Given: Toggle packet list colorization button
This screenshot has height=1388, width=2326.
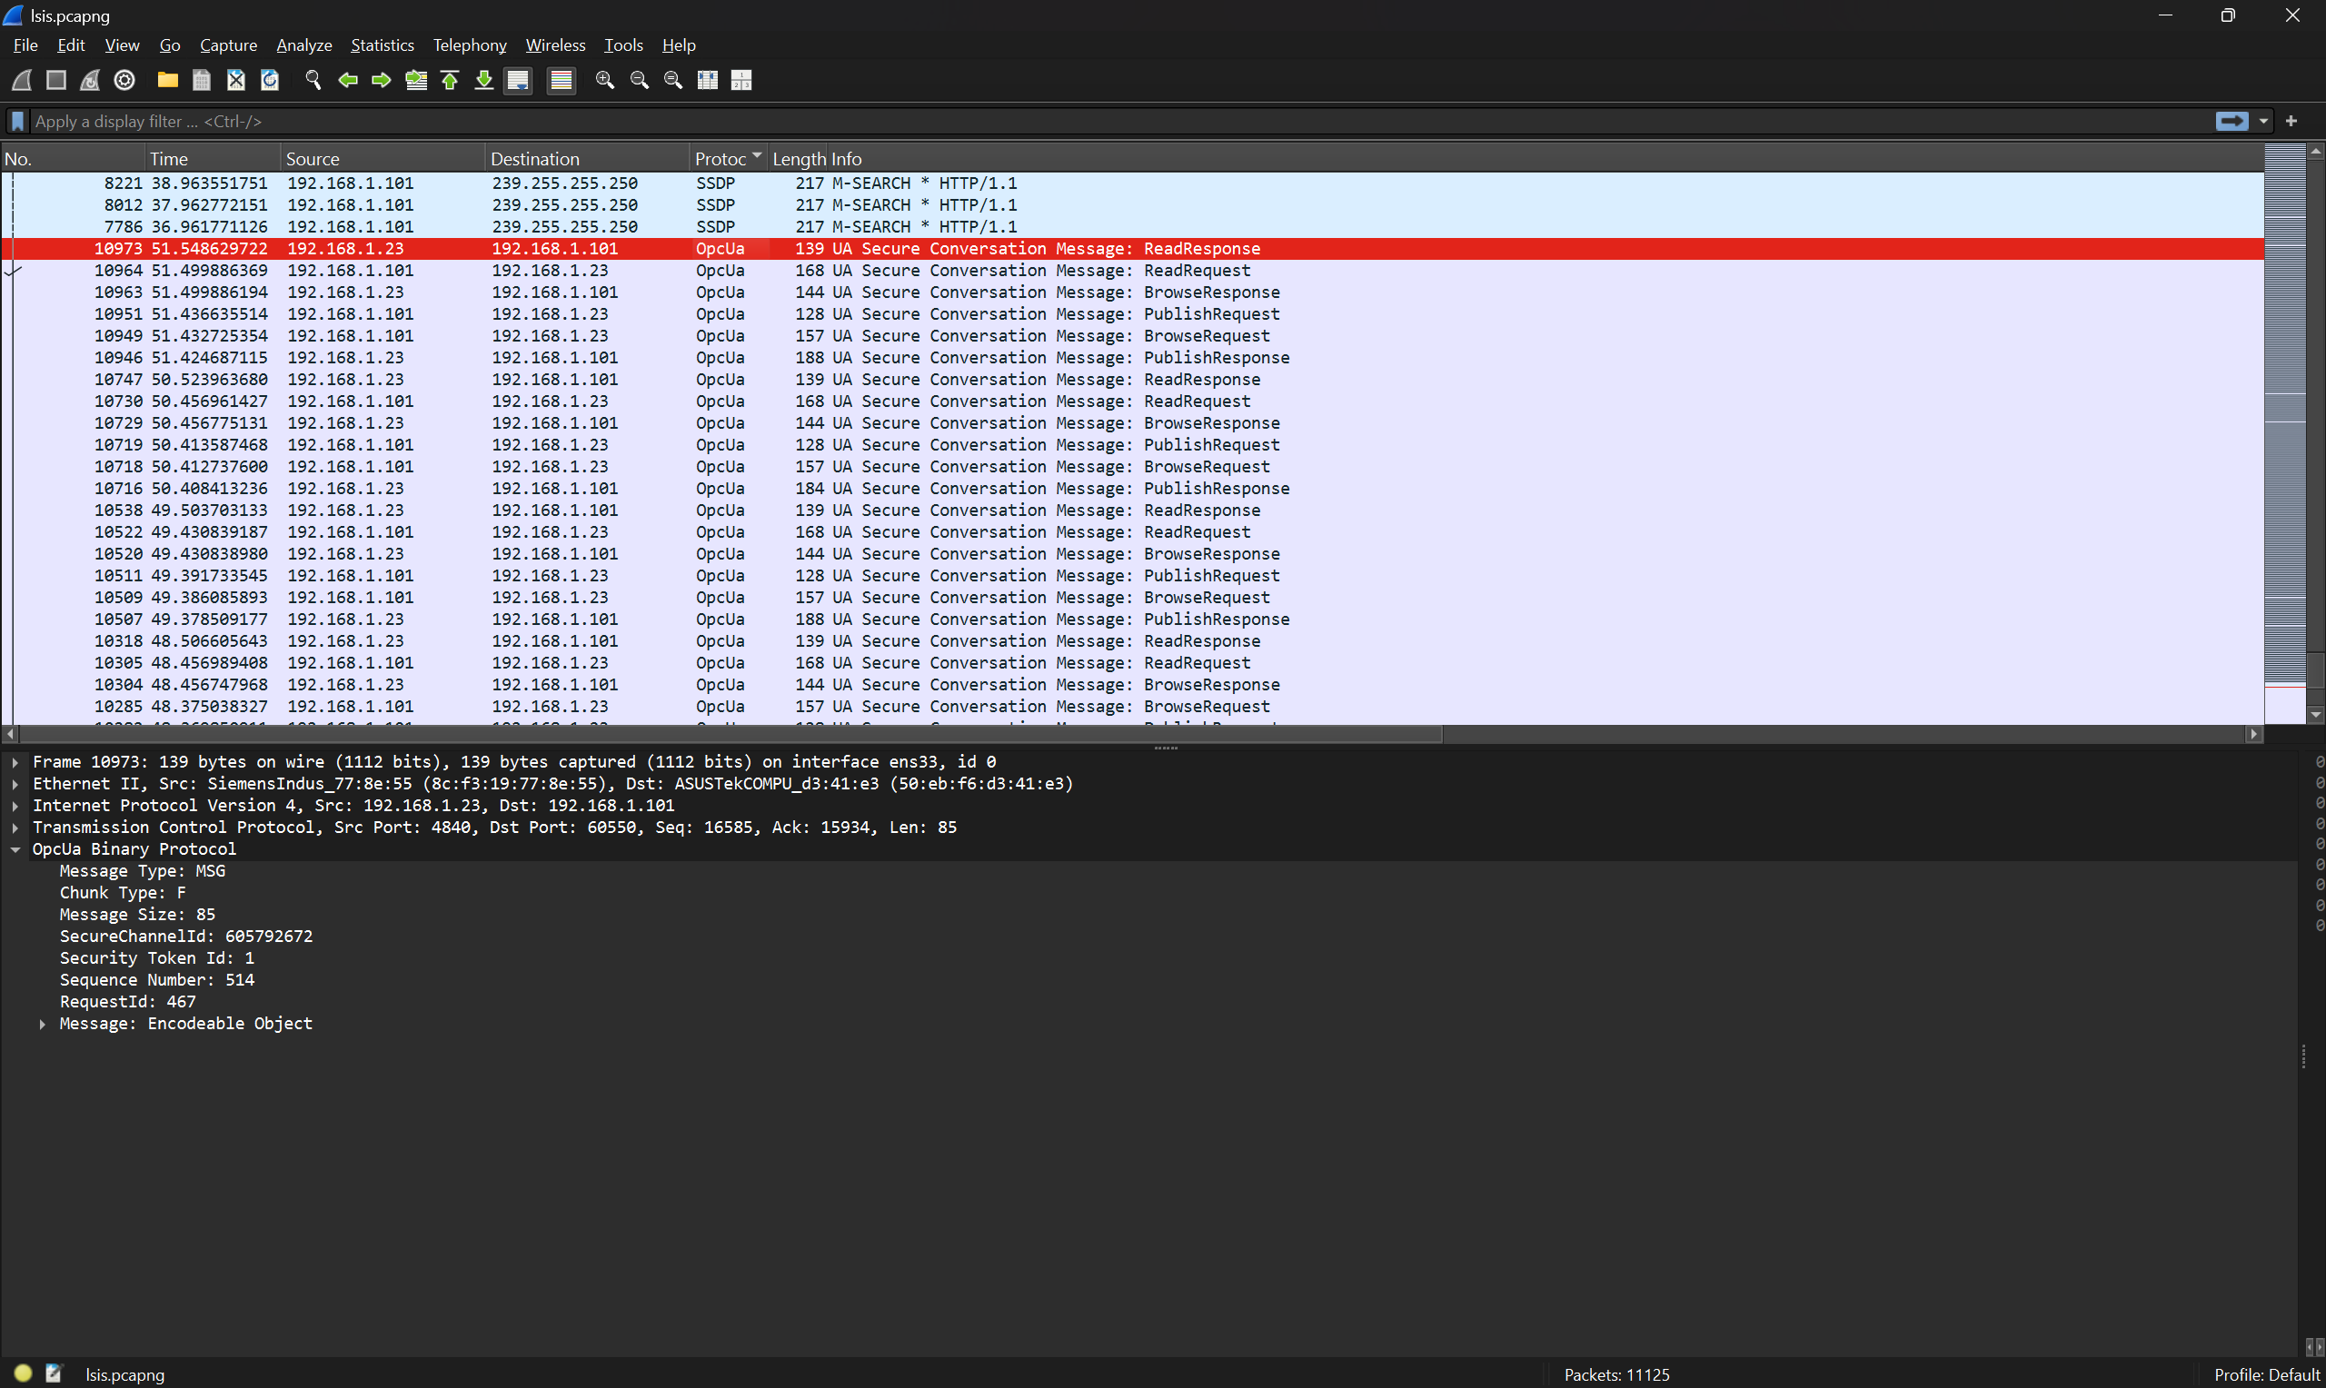Looking at the screenshot, I should pyautogui.click(x=562, y=81).
